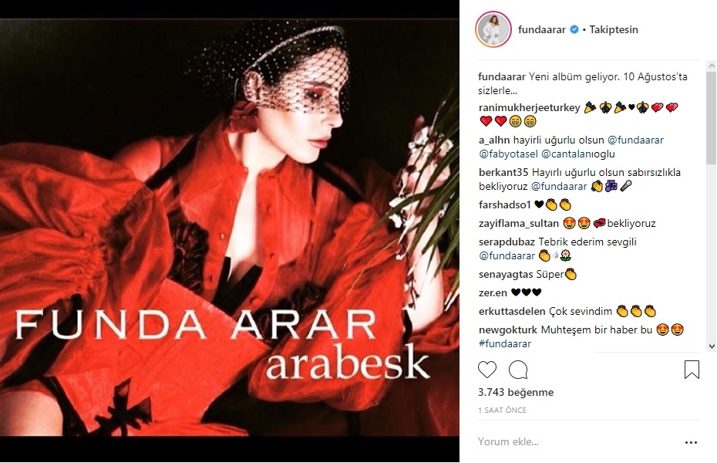Open the fundaarar username in header
This screenshot has width=717, height=463.
(542, 30)
